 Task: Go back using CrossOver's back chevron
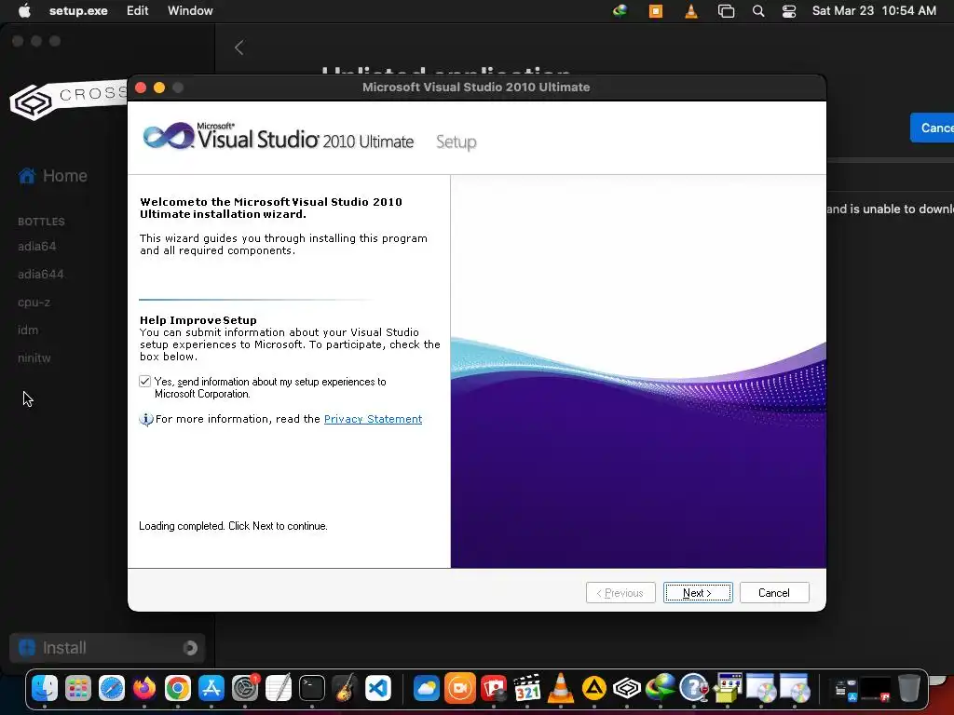click(239, 47)
